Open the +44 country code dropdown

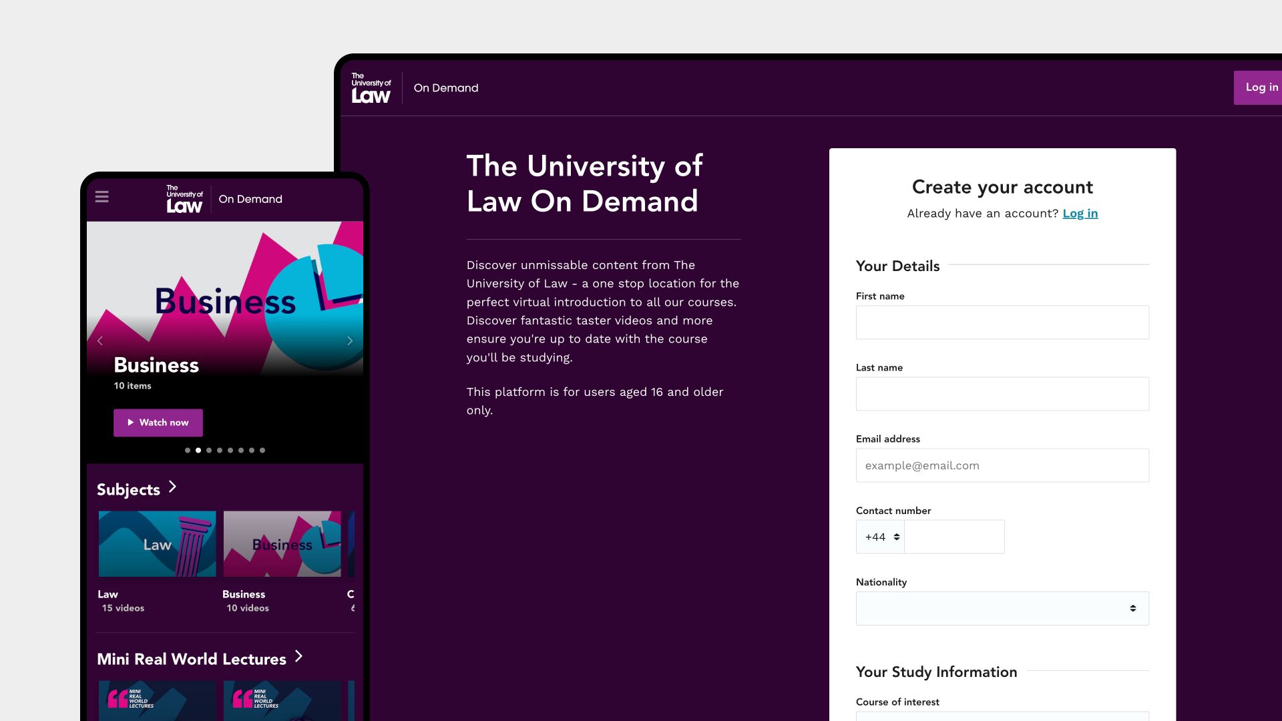click(880, 537)
